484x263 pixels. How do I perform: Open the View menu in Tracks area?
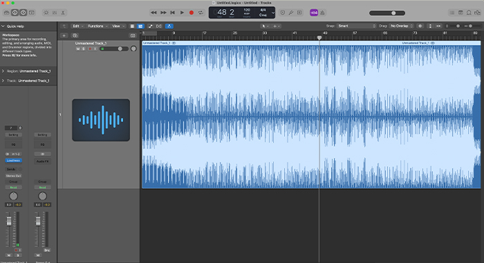118,26
